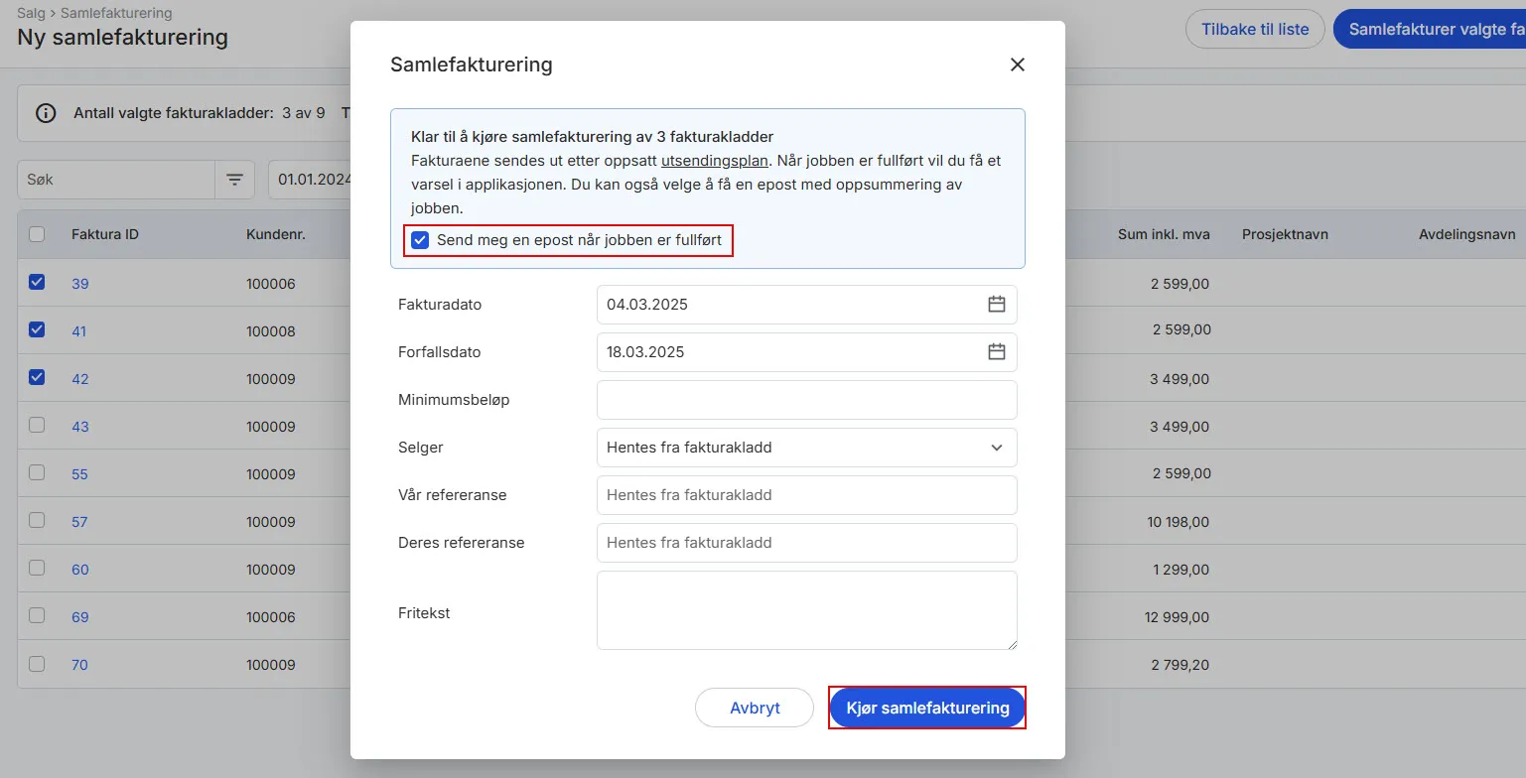The image size is (1526, 778).
Task: Click the Avbryt button
Action: (x=754, y=708)
